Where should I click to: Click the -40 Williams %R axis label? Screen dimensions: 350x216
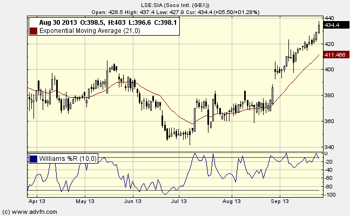coord(329,170)
